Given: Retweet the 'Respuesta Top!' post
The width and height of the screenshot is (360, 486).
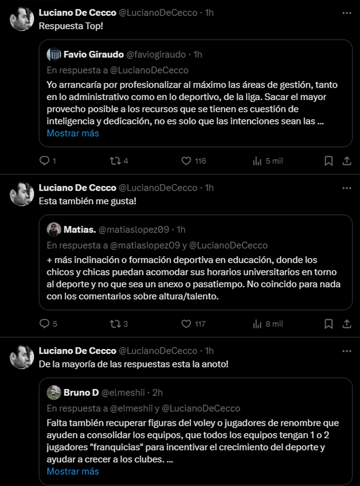Looking at the screenshot, I should click(x=115, y=161).
